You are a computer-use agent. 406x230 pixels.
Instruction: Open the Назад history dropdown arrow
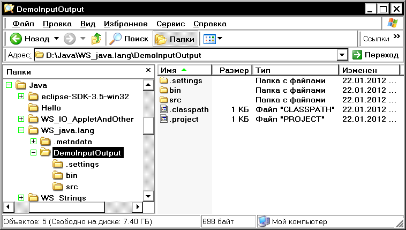click(56, 39)
